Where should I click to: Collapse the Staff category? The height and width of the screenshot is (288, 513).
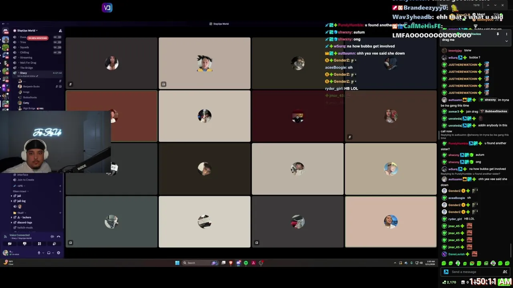(x=20, y=213)
